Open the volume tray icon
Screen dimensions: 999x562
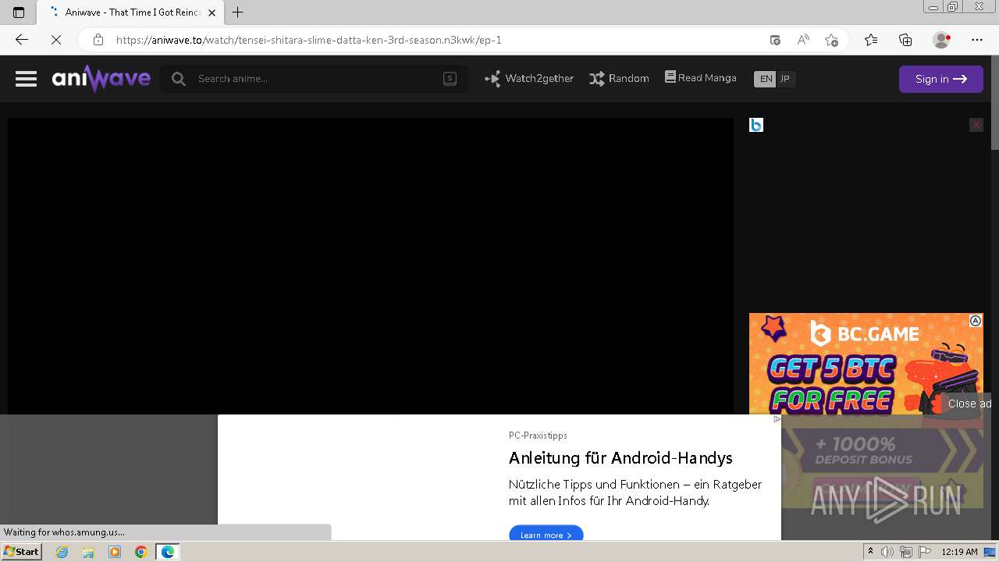pos(887,552)
